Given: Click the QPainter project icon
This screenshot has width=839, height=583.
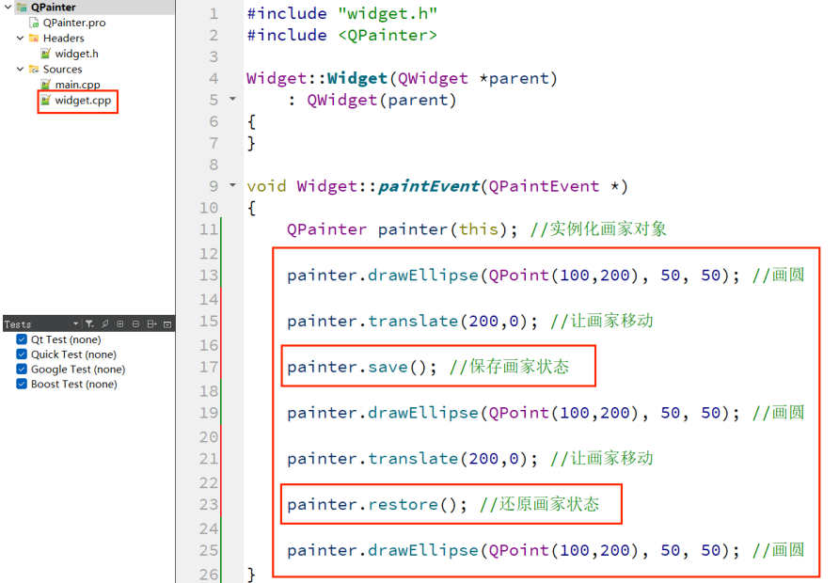Looking at the screenshot, I should click(x=22, y=7).
